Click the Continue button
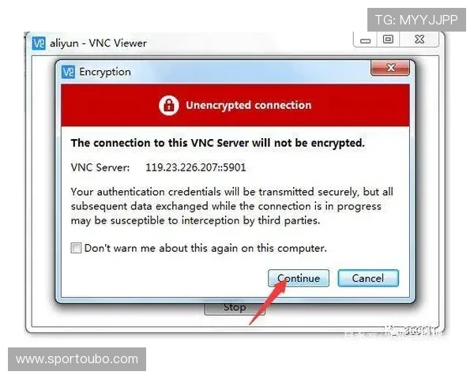The width and height of the screenshot is (474, 379). coord(299,278)
